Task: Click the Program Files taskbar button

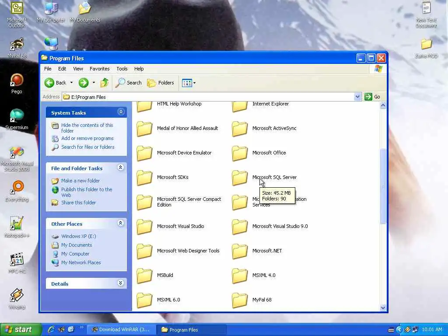Action: point(192,330)
